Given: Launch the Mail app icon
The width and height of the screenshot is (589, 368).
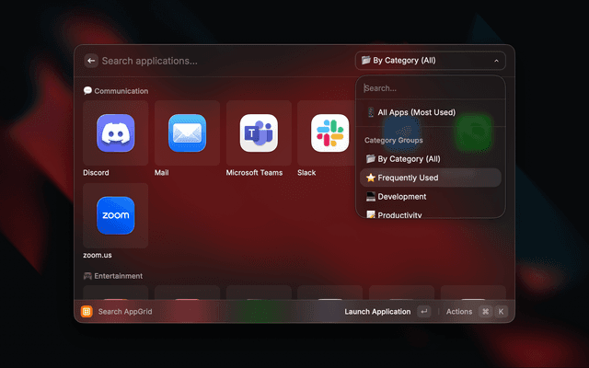Looking at the screenshot, I should (x=187, y=133).
